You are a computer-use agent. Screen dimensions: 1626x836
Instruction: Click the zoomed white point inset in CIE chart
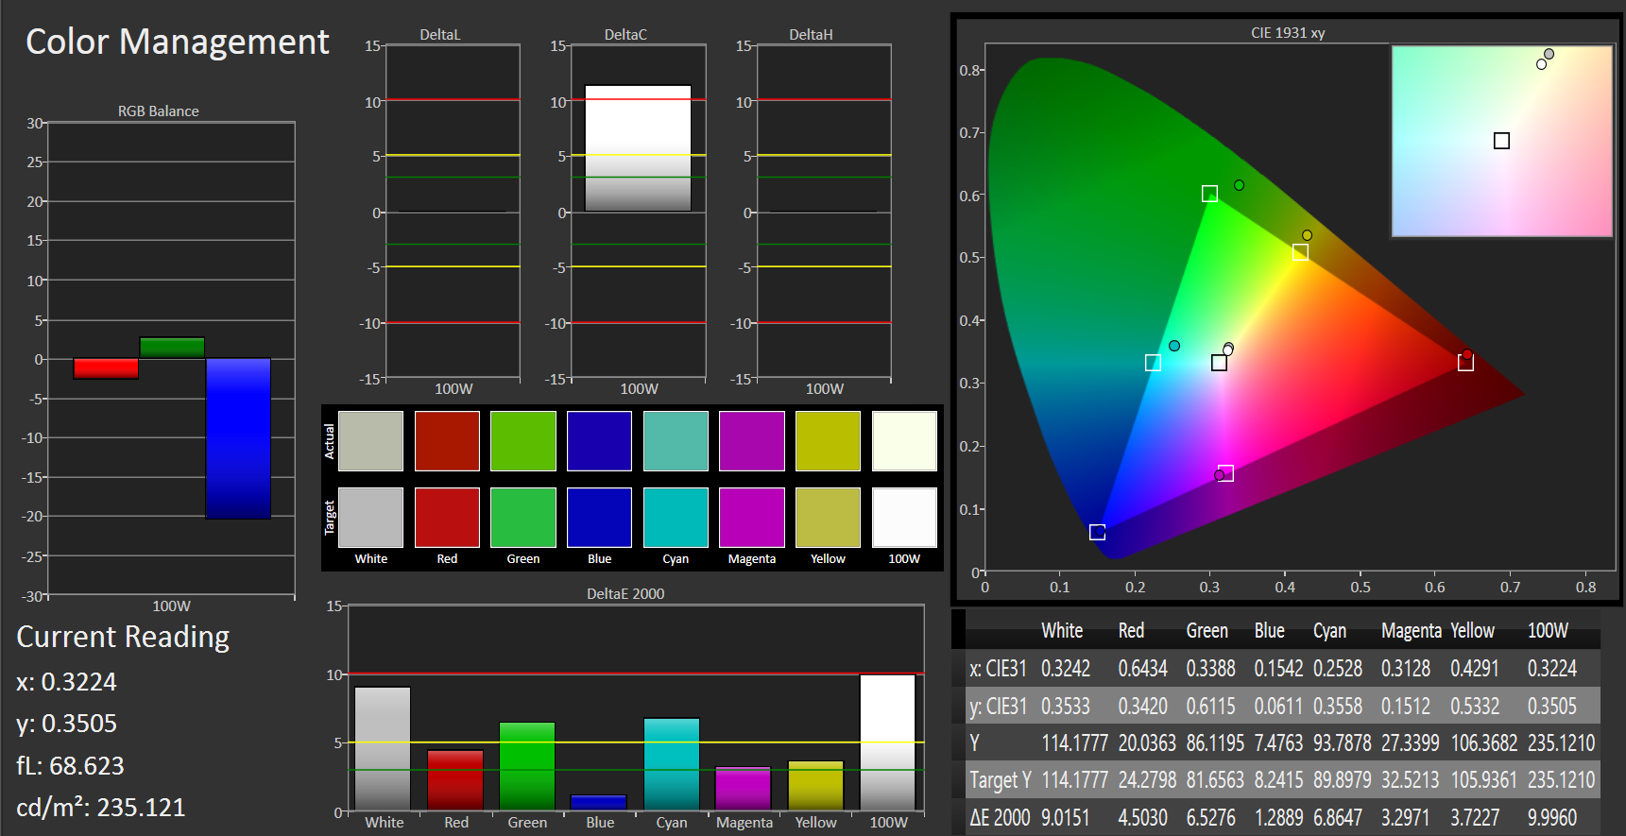(x=1502, y=141)
